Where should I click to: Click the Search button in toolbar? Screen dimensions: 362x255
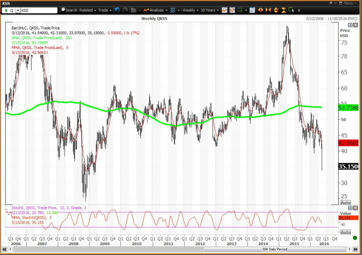(x=68, y=10)
